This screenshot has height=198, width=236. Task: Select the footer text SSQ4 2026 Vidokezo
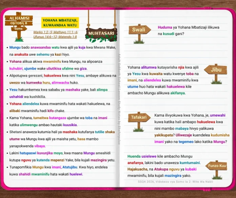[175, 182]
